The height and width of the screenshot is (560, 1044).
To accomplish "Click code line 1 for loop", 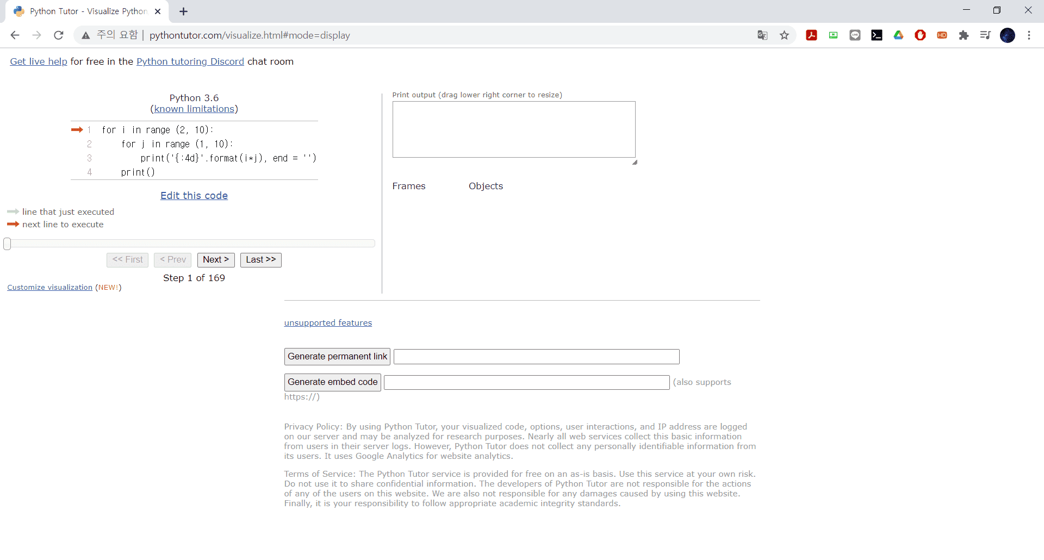I will tap(158, 130).
